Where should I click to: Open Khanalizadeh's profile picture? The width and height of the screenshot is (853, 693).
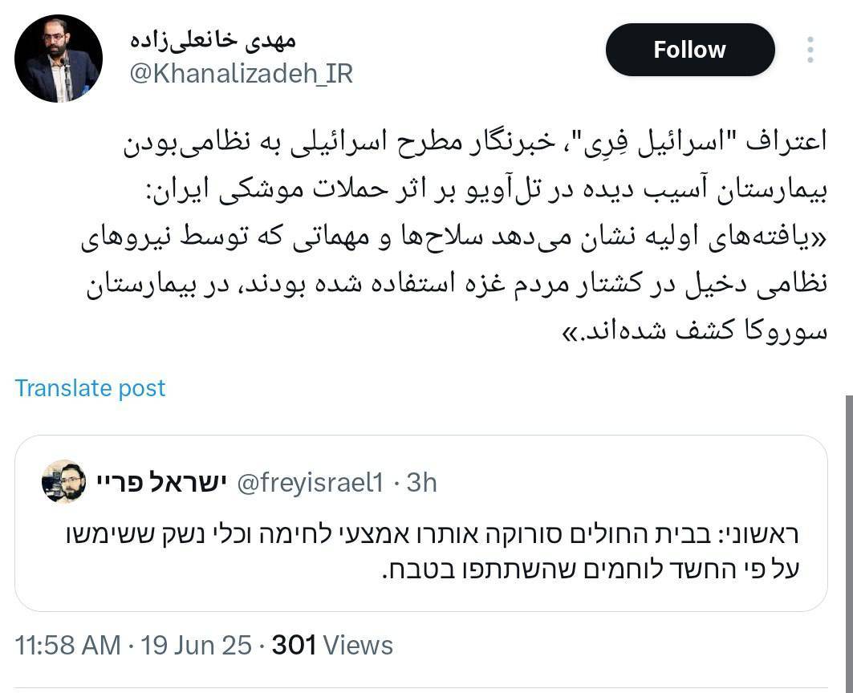59,59
